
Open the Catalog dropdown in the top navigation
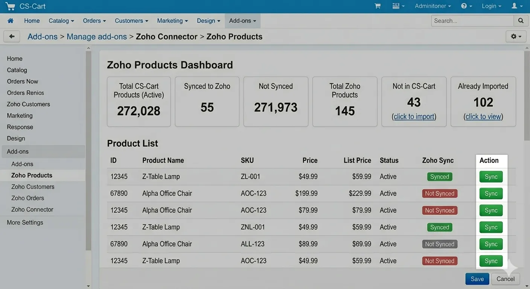point(61,21)
